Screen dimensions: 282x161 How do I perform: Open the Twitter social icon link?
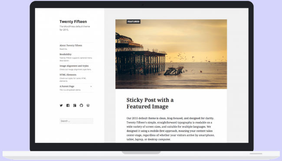pos(61,105)
